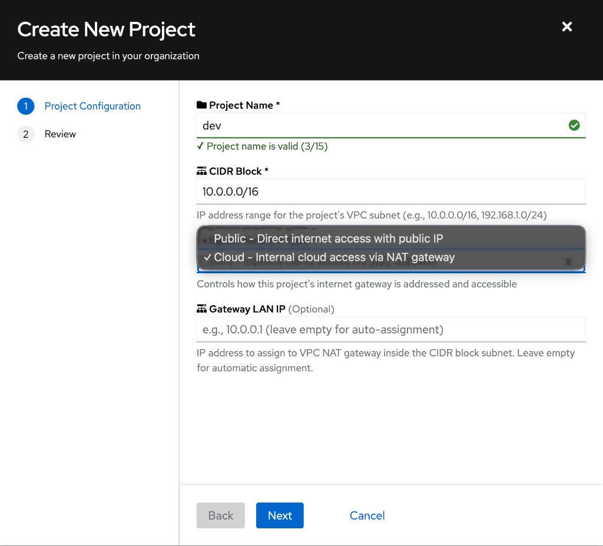Image resolution: width=603 pixels, height=546 pixels.
Task: Click the network icon beside CIDR Block label
Action: tap(201, 171)
